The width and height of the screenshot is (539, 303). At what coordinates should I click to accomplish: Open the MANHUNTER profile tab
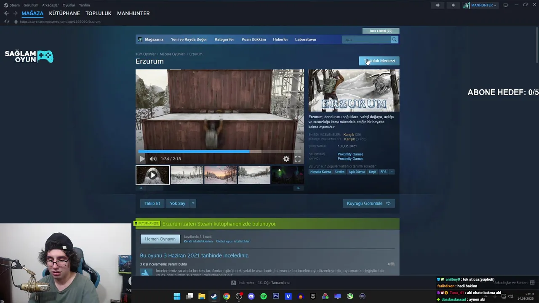[x=133, y=13]
